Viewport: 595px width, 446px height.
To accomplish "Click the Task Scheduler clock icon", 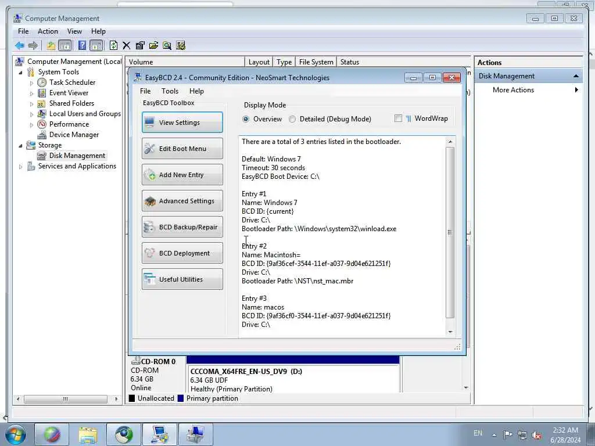I will click(42, 82).
